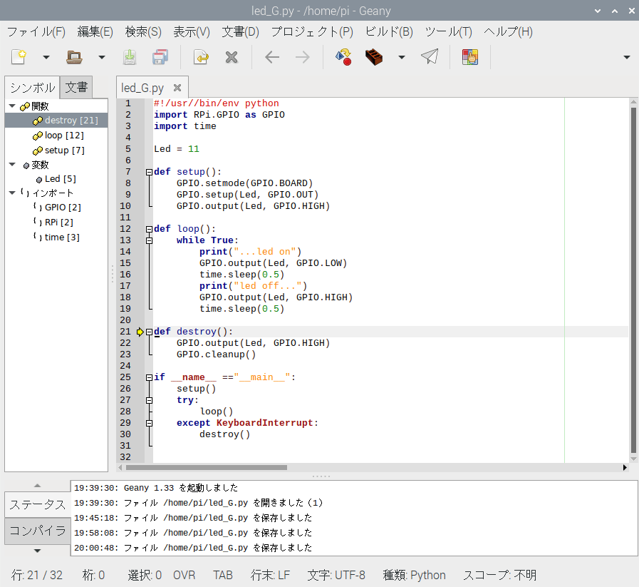Collapse the 関数 tree node
This screenshot has width=639, height=587.
(12, 106)
